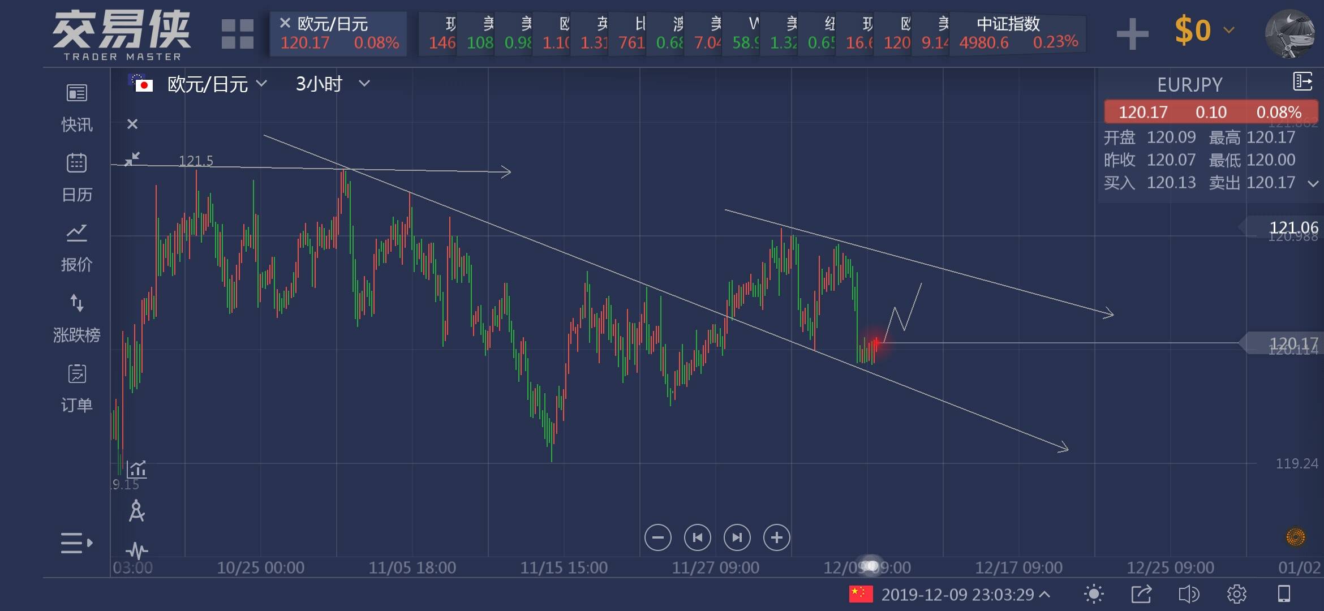Viewport: 1324px width, 611px height.
Task: Select the drawing compass tool icon
Action: coord(136,511)
